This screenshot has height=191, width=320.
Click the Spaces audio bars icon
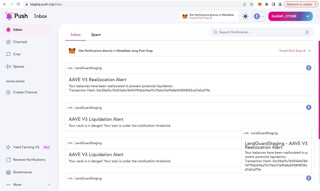(x=8, y=66)
